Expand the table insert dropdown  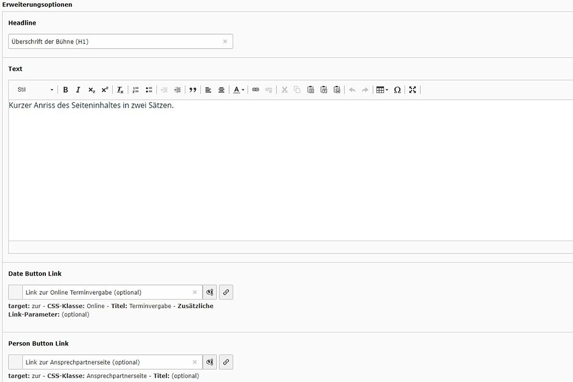point(382,90)
